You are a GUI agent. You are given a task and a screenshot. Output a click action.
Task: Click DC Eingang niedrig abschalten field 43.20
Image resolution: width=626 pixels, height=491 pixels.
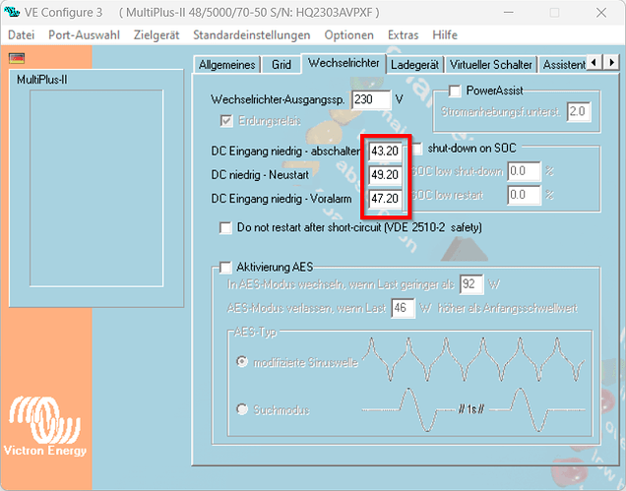385,152
